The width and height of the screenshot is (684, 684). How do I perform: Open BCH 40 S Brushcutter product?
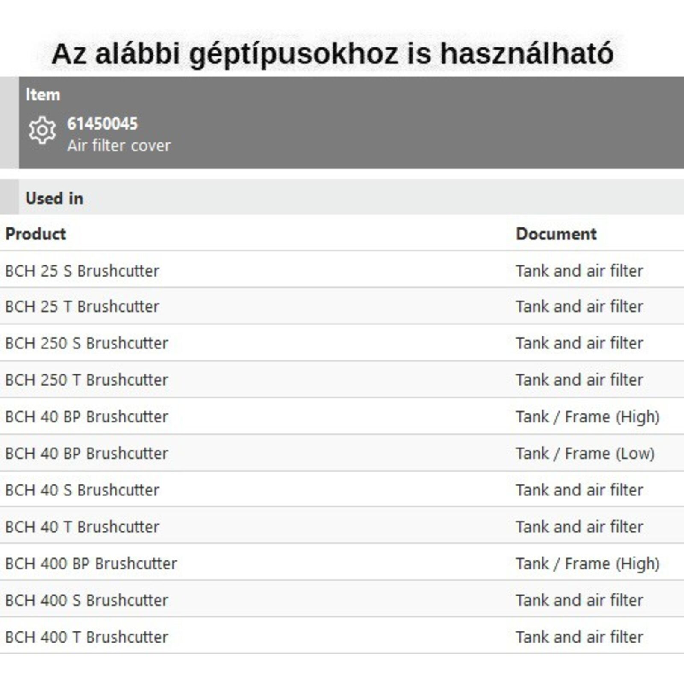82,490
